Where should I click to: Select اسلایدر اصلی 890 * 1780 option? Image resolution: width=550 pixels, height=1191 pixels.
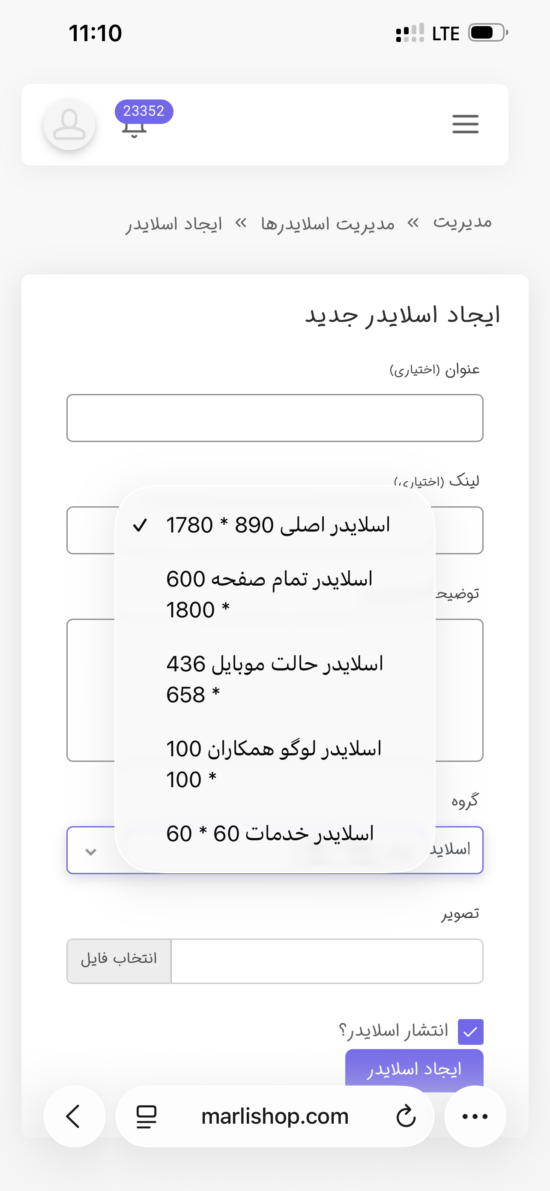277,525
